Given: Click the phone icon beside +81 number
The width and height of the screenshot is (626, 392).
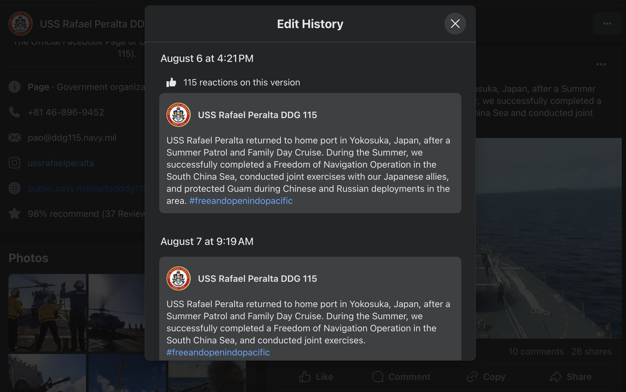Looking at the screenshot, I should (15, 112).
